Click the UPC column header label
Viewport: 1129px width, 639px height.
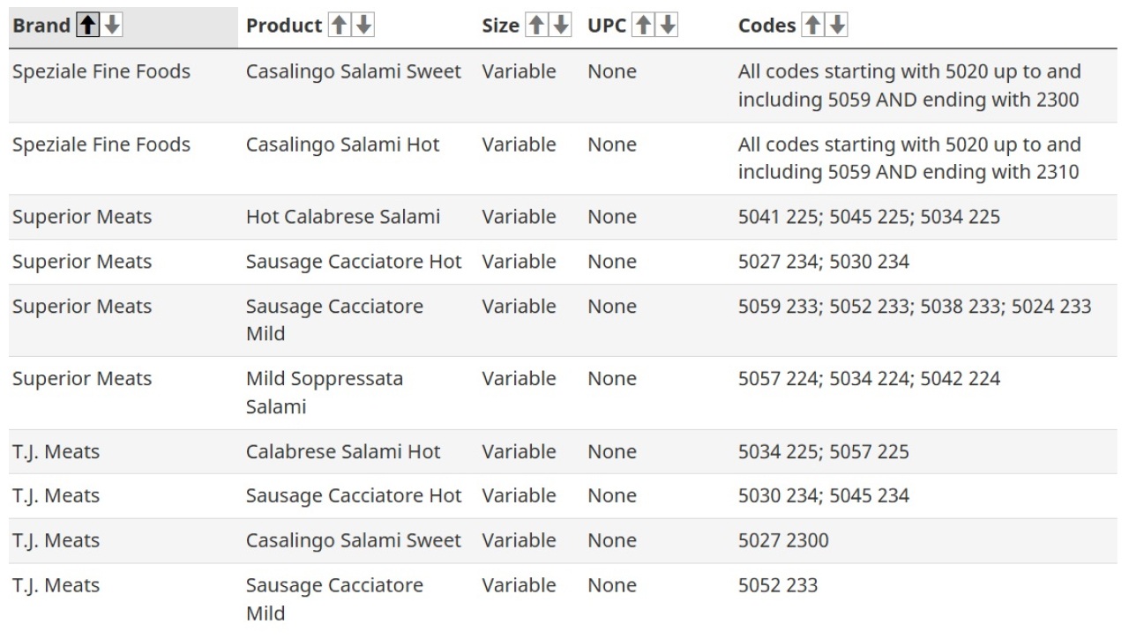pos(607,26)
